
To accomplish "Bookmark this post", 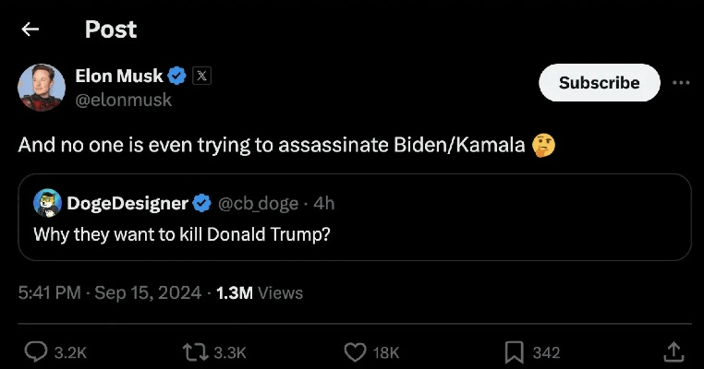I will [x=515, y=351].
